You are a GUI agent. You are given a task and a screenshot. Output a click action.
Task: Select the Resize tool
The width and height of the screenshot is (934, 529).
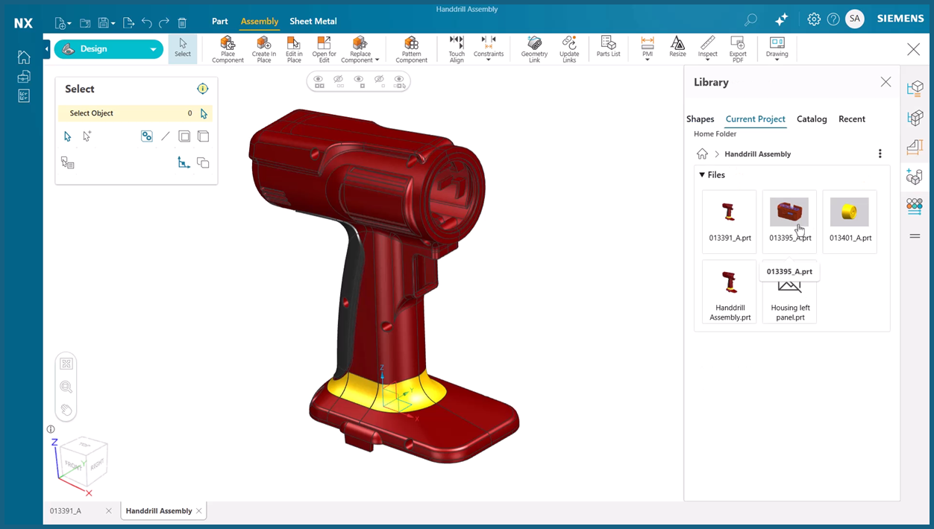(x=677, y=48)
